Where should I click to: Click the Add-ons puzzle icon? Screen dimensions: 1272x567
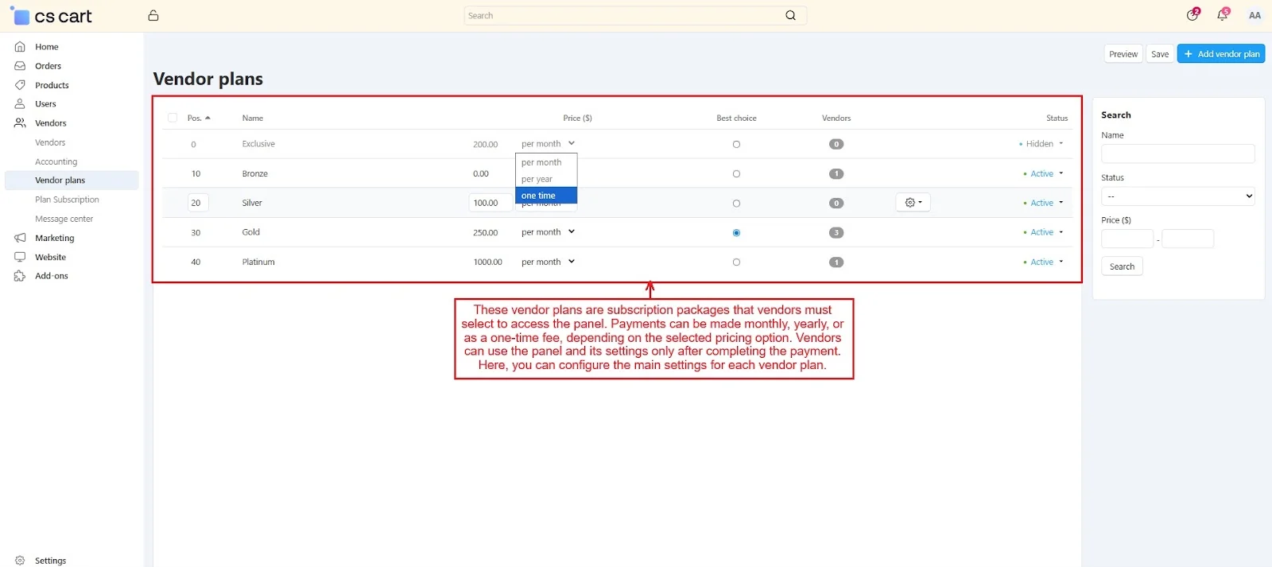point(20,276)
